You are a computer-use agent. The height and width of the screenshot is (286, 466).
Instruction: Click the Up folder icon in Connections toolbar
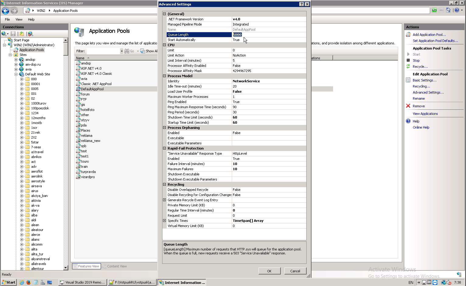[22, 34]
